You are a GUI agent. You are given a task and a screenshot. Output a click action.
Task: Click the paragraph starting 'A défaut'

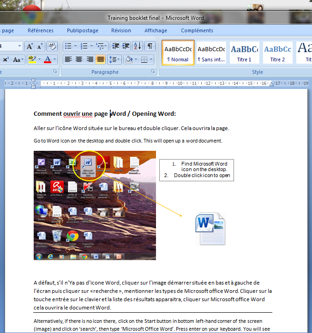coord(153,295)
